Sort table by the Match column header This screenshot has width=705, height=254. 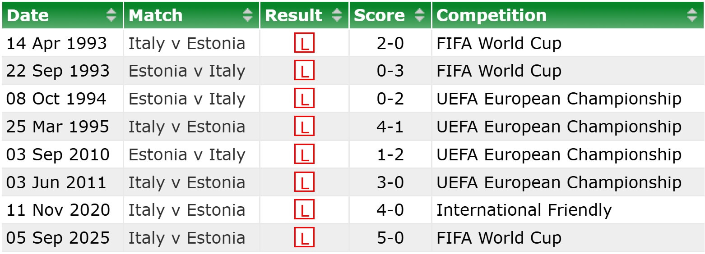155,15
